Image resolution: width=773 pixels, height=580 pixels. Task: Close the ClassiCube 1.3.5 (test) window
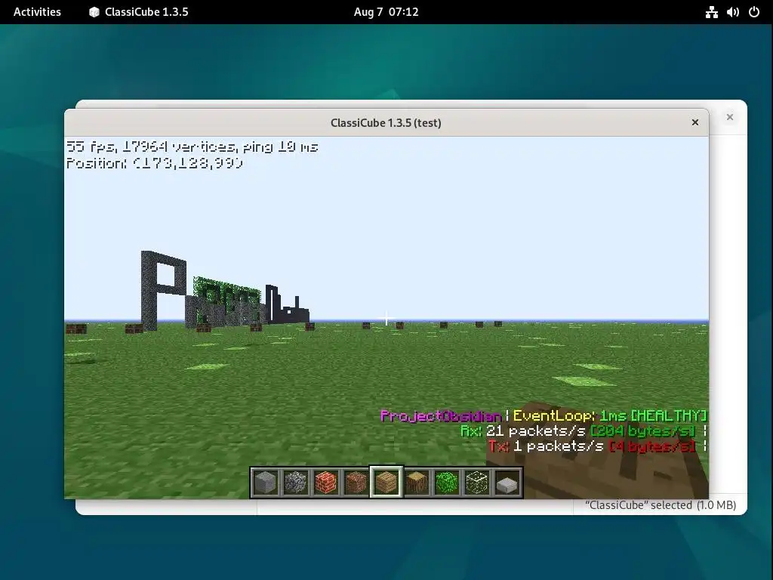click(695, 122)
